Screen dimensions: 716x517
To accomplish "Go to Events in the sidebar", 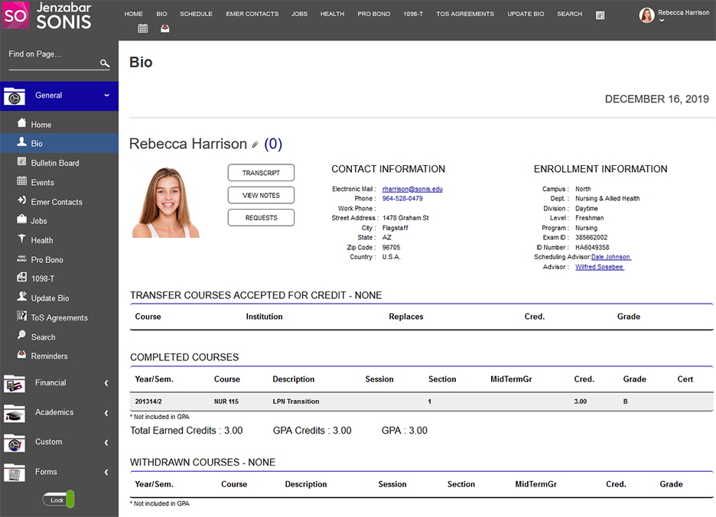I will pyautogui.click(x=42, y=183).
